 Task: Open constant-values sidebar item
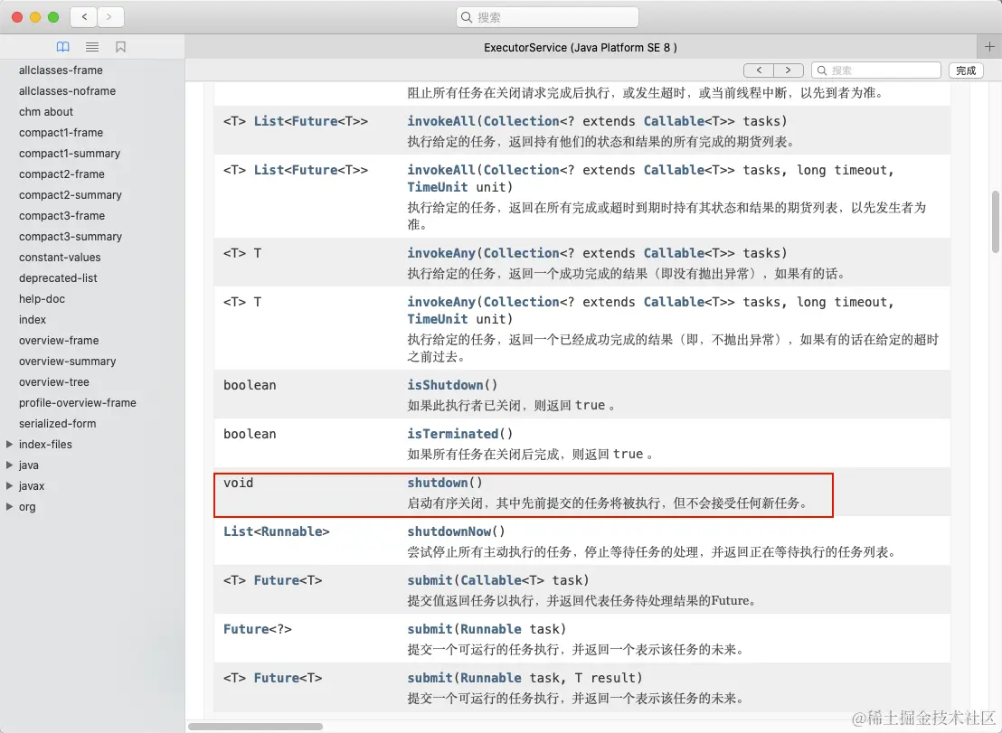(x=60, y=258)
